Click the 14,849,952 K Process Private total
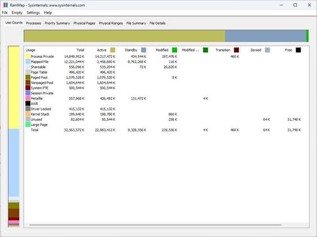Screen dimensions: 317x237 74,57
